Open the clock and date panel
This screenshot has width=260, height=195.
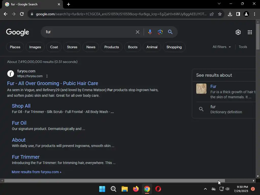click(x=241, y=189)
